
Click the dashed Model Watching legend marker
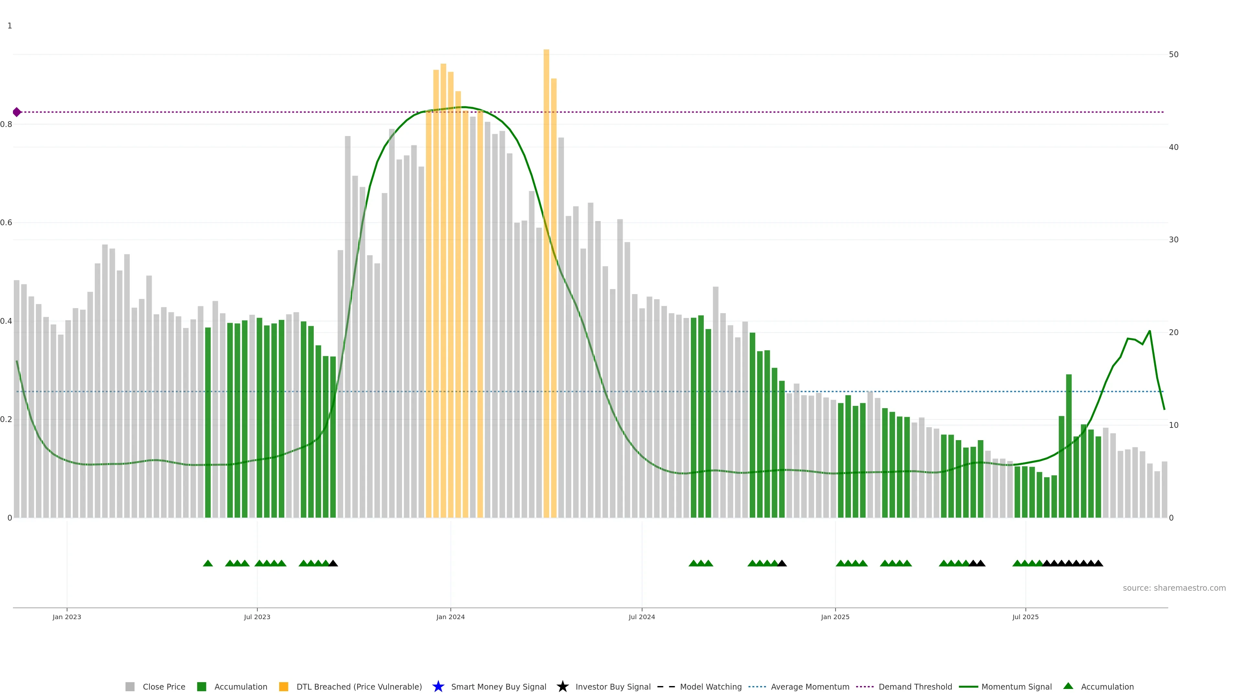pyautogui.click(x=666, y=686)
